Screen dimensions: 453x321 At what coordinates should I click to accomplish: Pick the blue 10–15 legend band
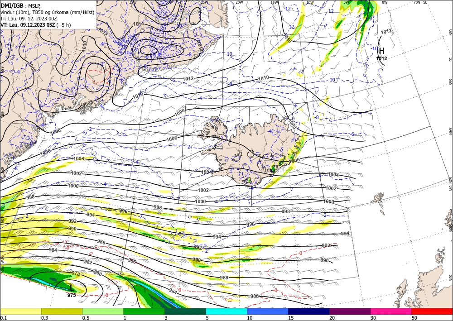tap(268, 311)
